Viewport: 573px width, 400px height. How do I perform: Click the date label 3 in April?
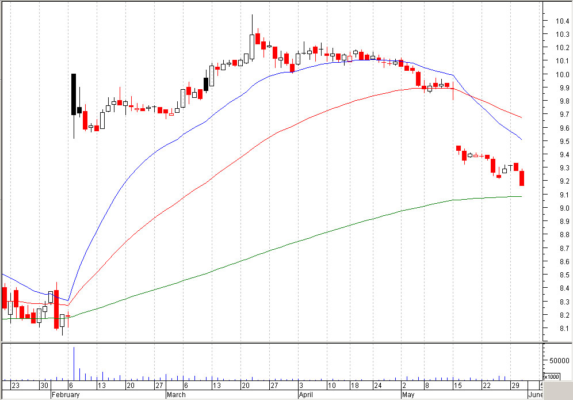pyautogui.click(x=301, y=386)
